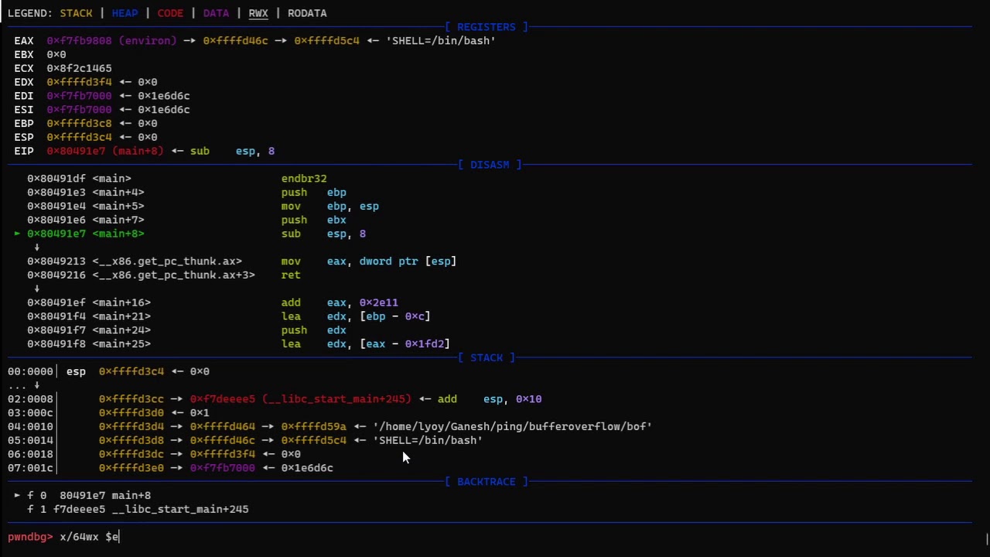The width and height of the screenshot is (990, 557).
Task: Click stack row 02:0008 offset
Action: pos(30,399)
